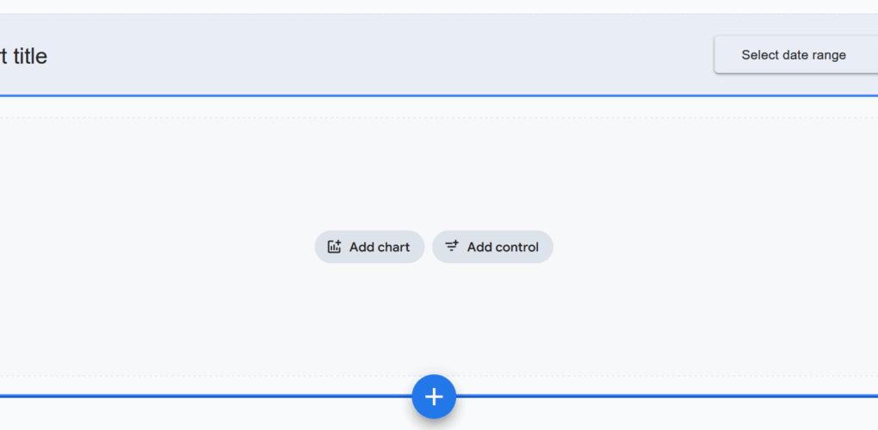This screenshot has height=430, width=878.
Task: Click the Add chart icon
Action: click(x=334, y=247)
